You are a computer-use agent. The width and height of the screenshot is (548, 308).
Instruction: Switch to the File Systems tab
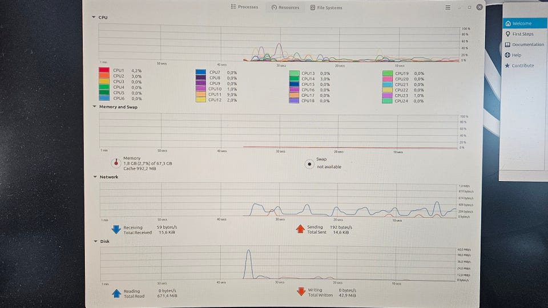point(326,7)
